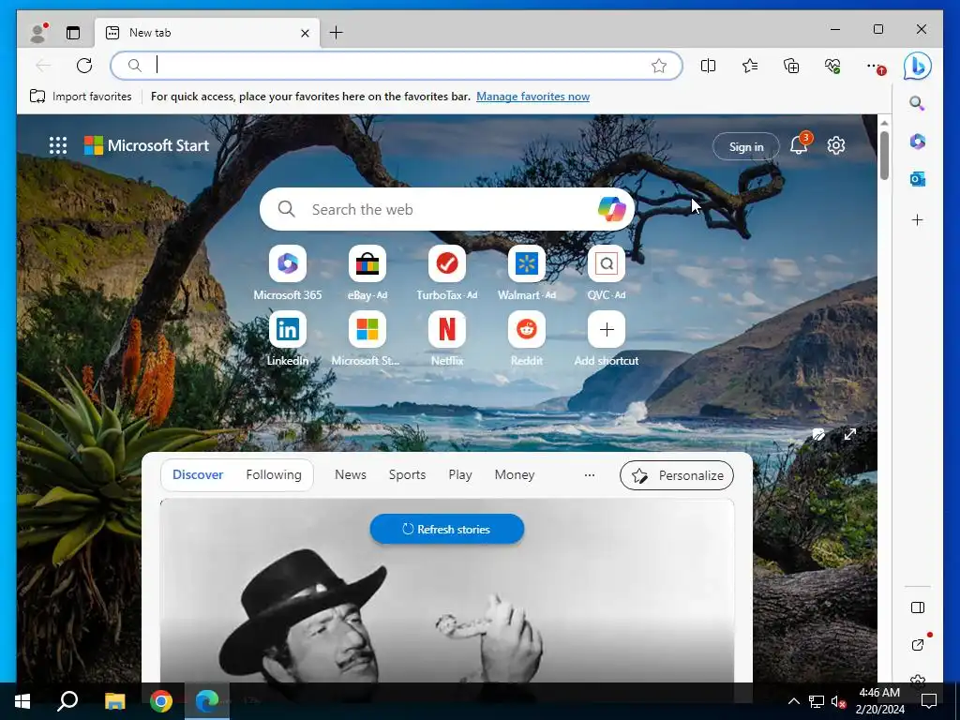The width and height of the screenshot is (960, 720).
Task: Open the Favorites list icon
Action: coord(750,66)
